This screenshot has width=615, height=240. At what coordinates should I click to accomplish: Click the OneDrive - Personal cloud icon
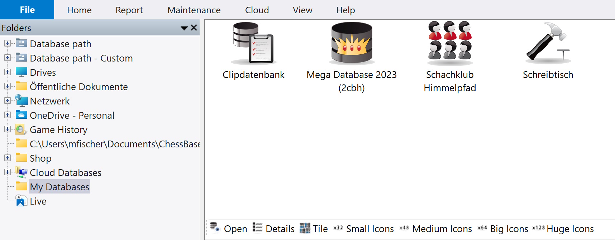click(22, 115)
